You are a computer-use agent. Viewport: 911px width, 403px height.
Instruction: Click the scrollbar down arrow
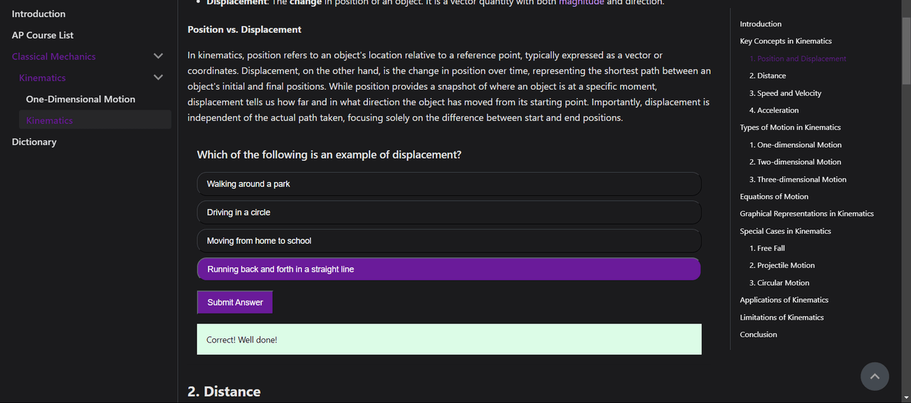coord(905,397)
